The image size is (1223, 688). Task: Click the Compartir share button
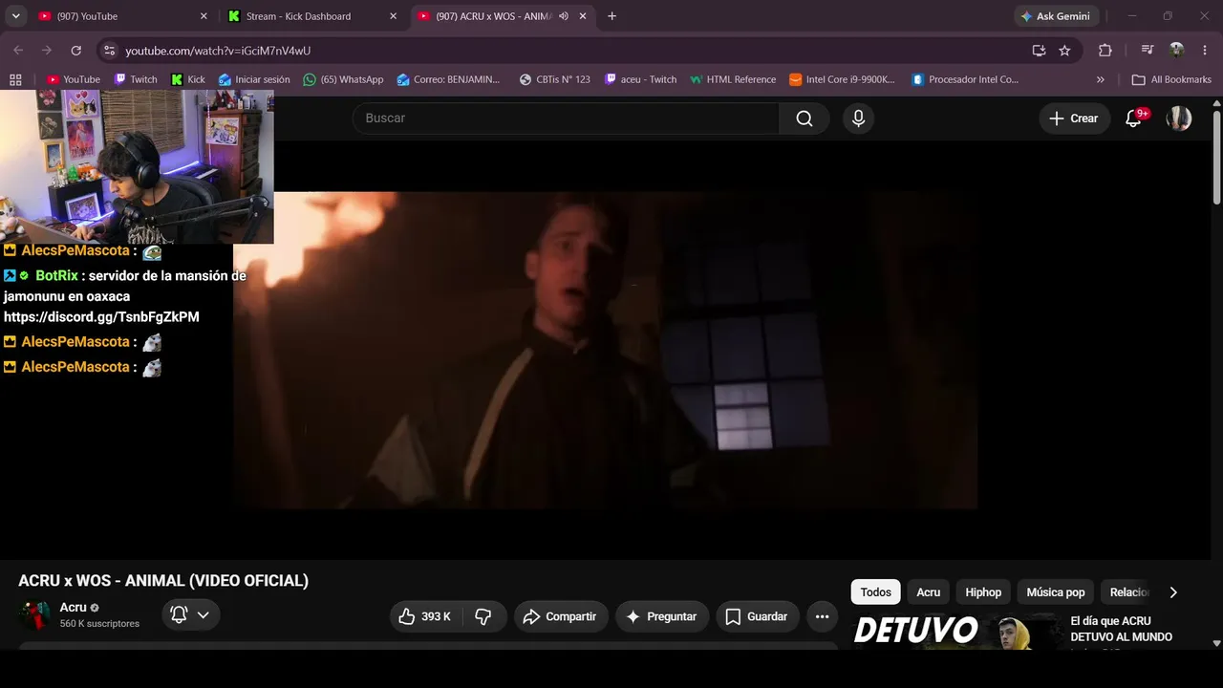(560, 616)
